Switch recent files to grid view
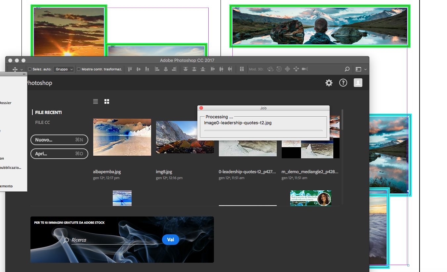Image resolution: width=447 pixels, height=272 pixels. coord(107,101)
